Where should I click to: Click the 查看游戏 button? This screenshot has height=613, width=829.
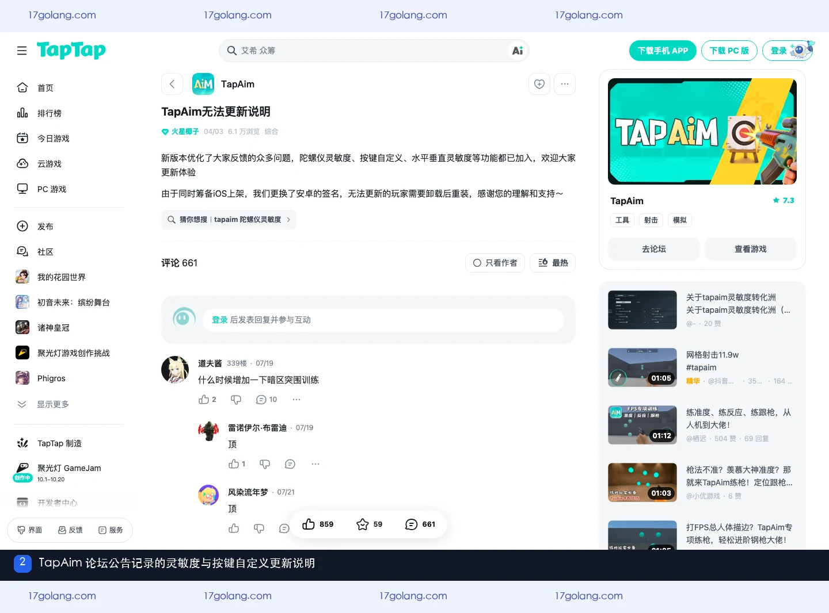pyautogui.click(x=751, y=249)
